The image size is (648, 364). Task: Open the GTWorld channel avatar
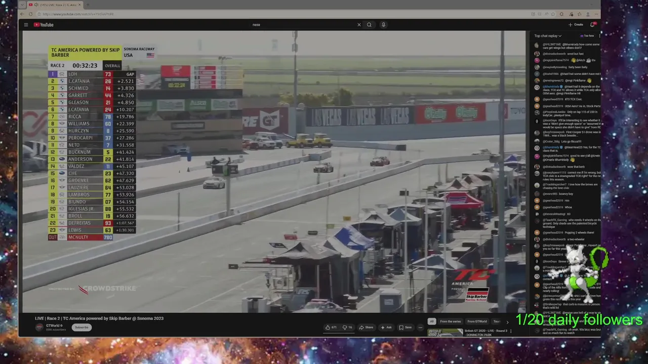39,327
